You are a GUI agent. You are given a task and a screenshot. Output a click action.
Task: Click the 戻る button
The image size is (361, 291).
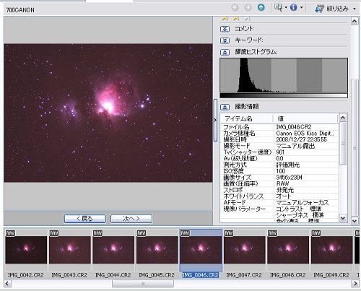pos(84,219)
